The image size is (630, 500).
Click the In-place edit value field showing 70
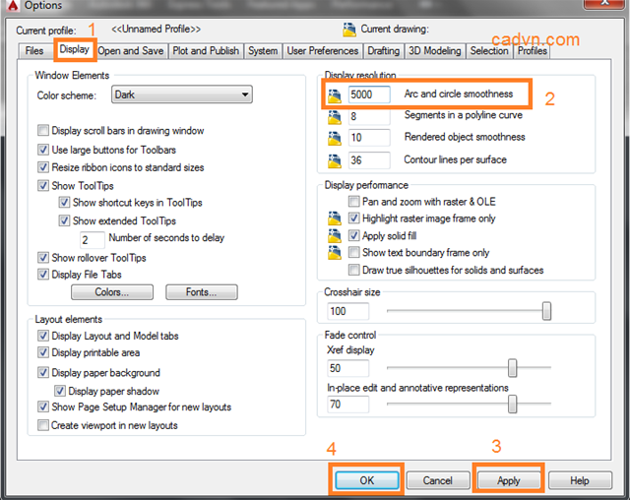coord(347,404)
